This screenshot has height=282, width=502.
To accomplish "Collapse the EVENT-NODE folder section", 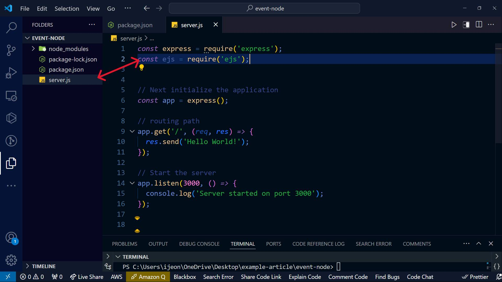I will click(x=27, y=38).
